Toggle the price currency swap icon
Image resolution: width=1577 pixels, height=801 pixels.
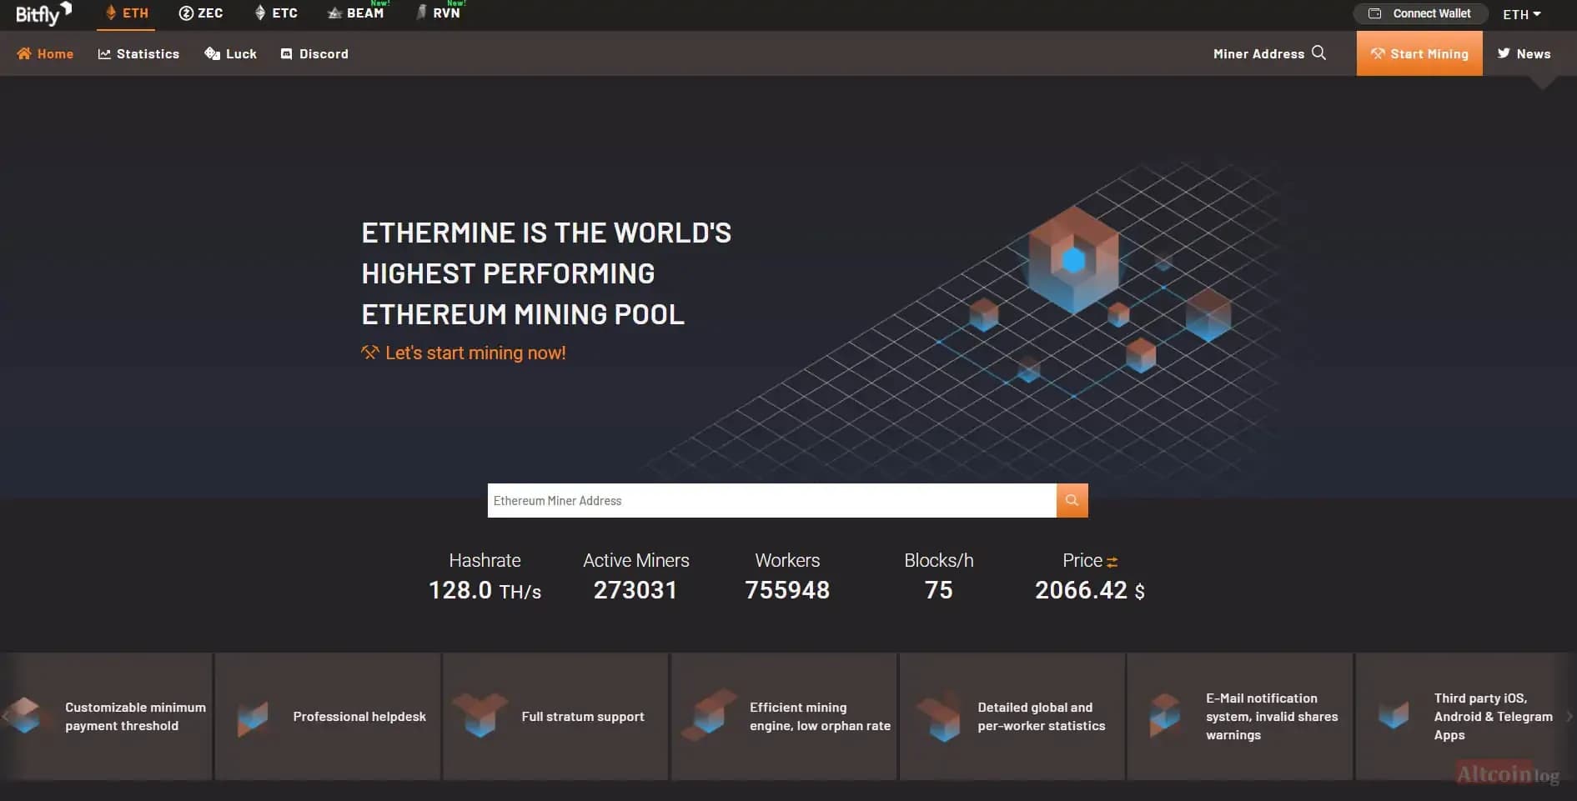(x=1112, y=563)
